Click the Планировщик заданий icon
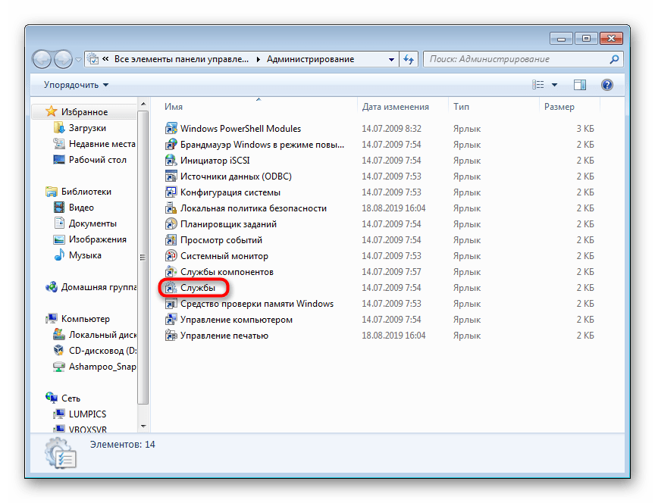This screenshot has width=655, height=503. [171, 224]
